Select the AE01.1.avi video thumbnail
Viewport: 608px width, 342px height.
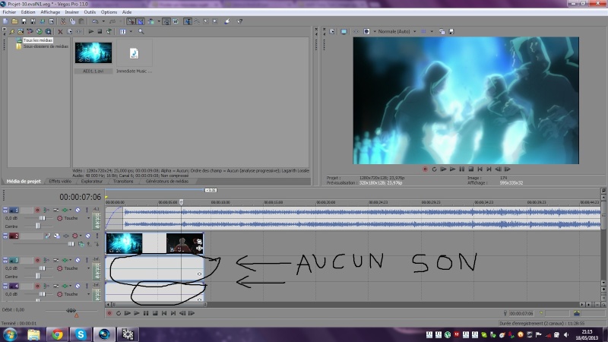(93, 52)
